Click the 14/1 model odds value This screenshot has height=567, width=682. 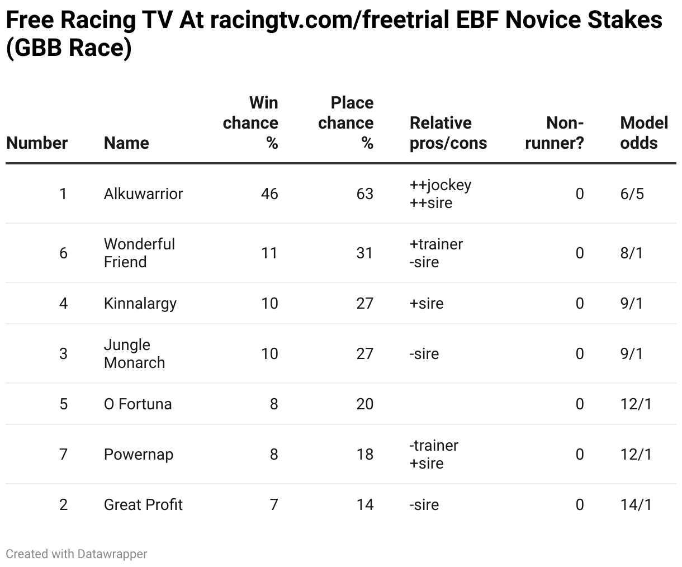(636, 504)
